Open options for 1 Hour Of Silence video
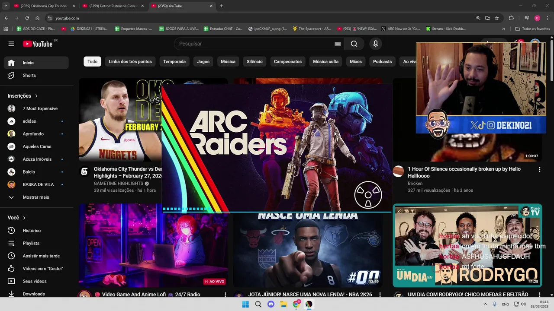This screenshot has height=311, width=554. pos(539,170)
